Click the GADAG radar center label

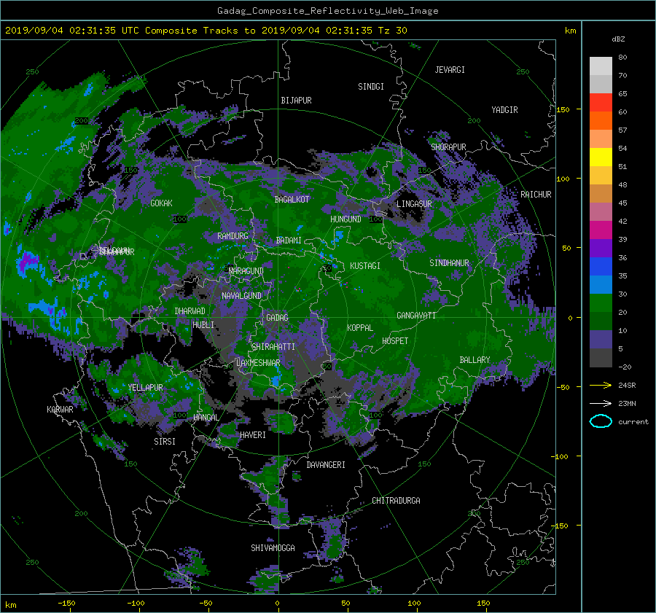coord(277,318)
